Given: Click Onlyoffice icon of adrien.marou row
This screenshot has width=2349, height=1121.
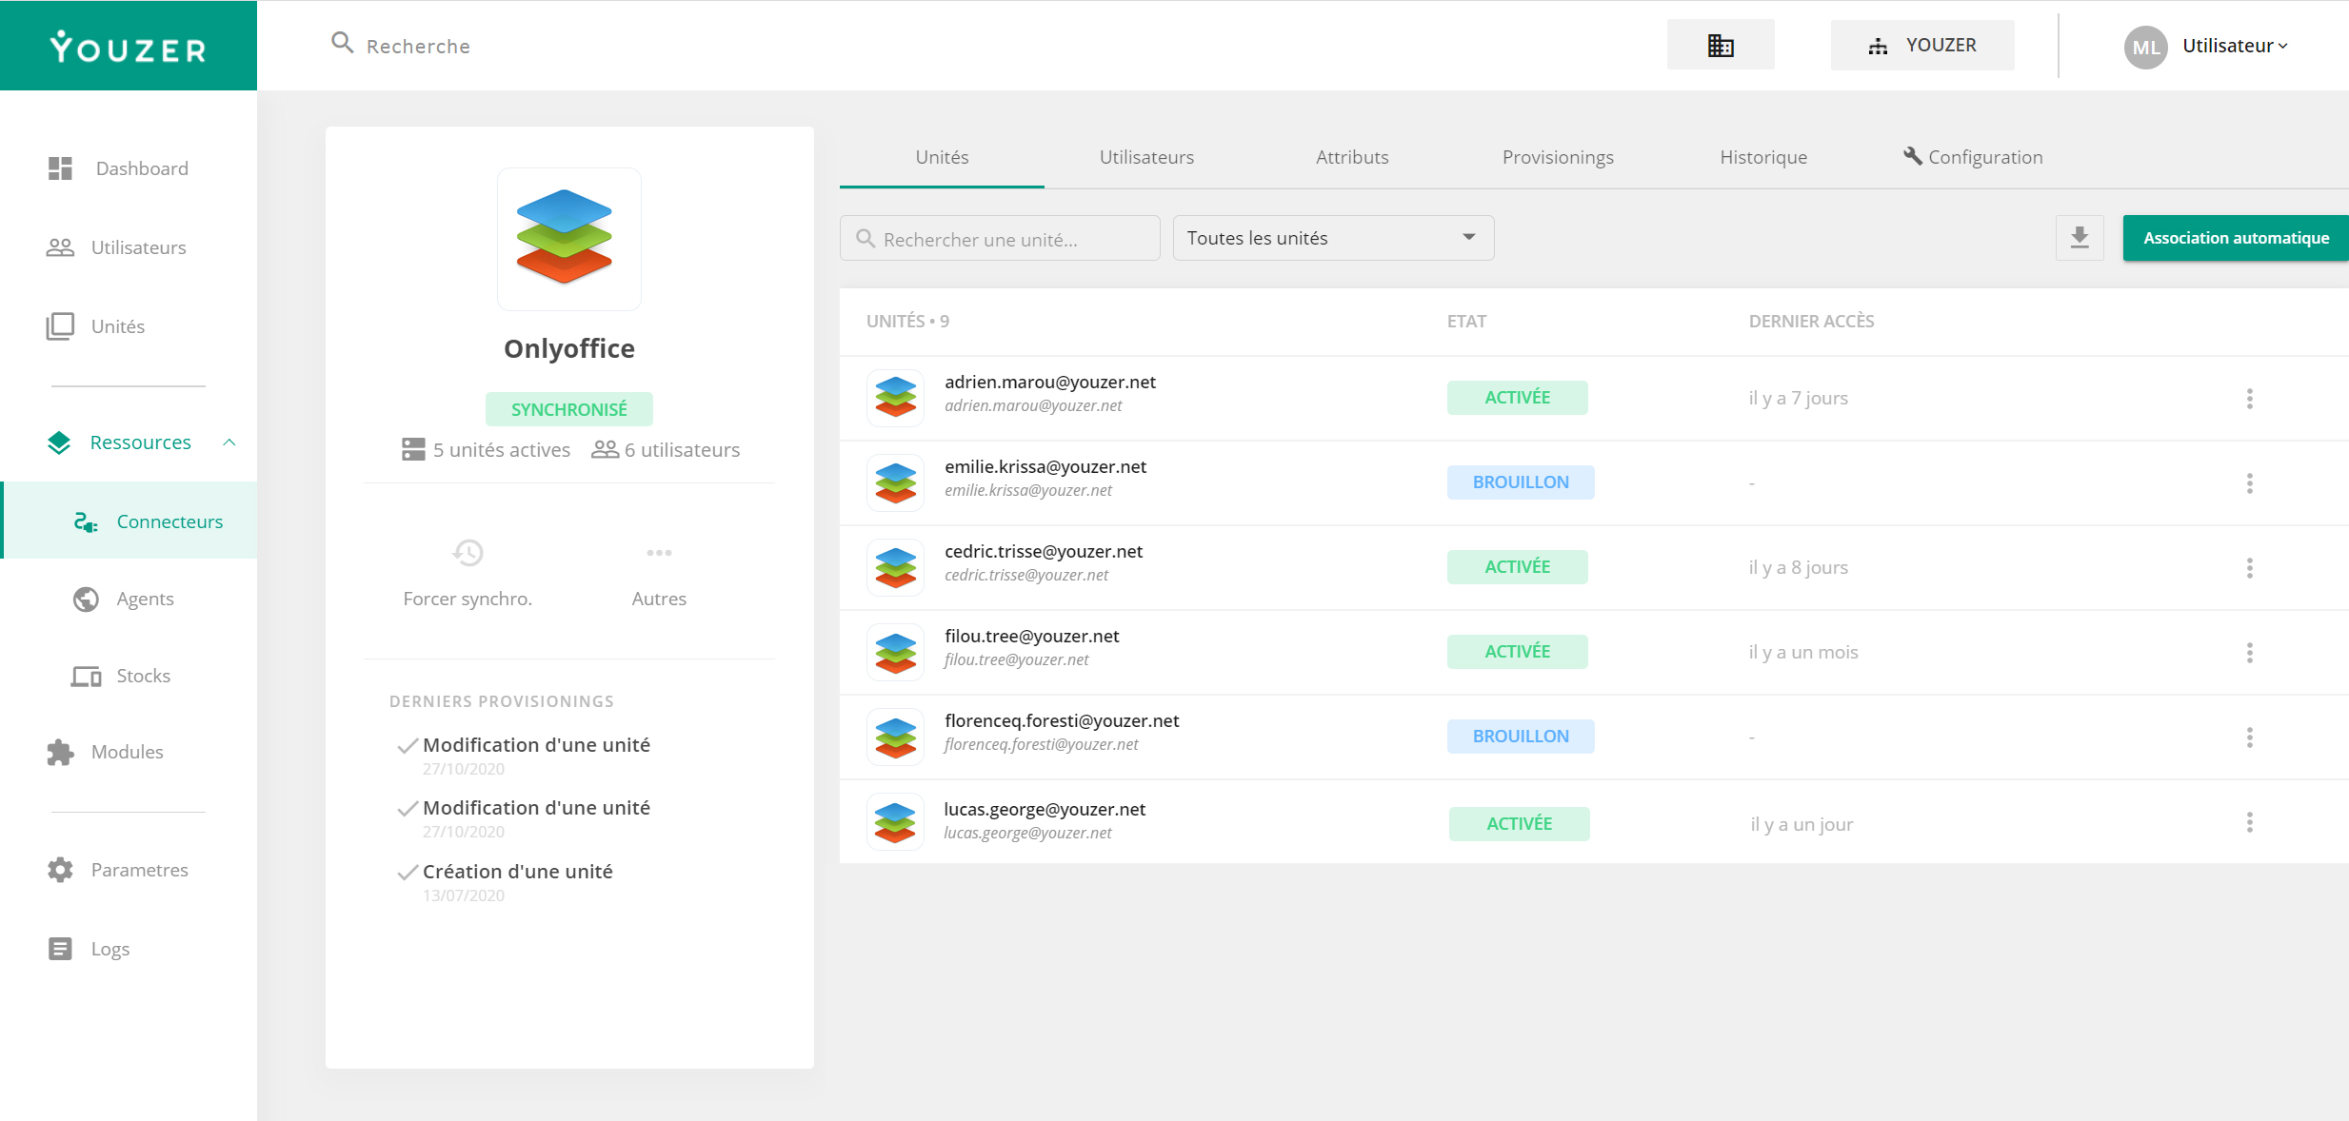Looking at the screenshot, I should click(x=895, y=398).
